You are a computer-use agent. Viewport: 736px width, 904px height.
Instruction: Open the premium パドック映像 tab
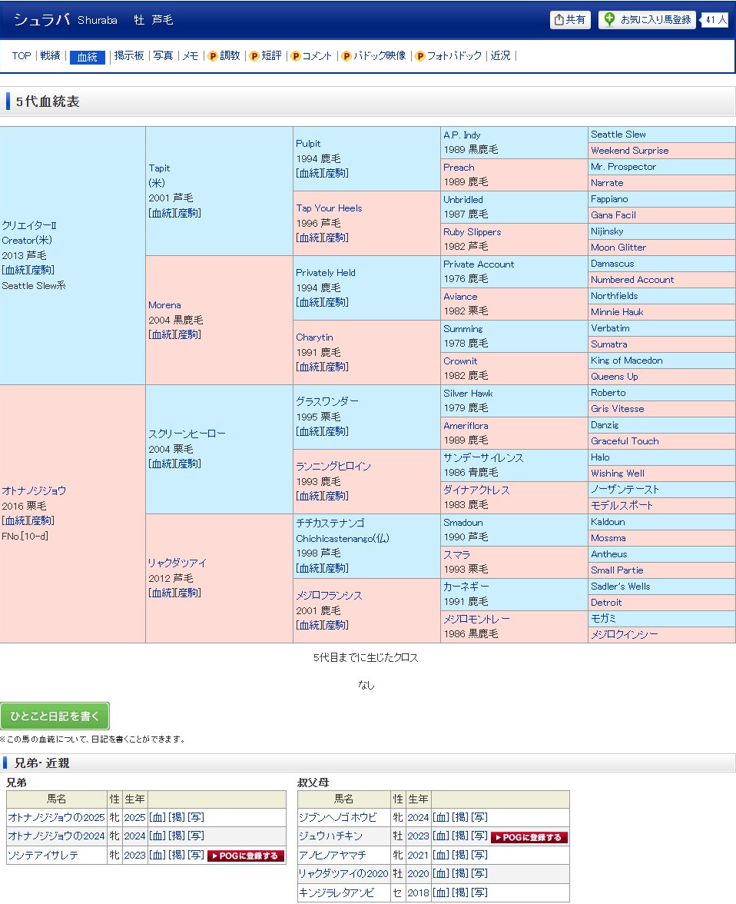373,56
